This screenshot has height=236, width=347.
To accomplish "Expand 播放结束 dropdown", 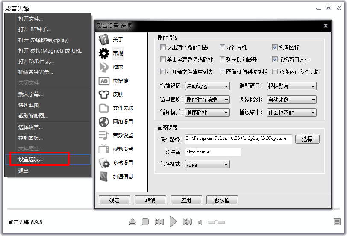I will pyautogui.click(x=291, y=112).
